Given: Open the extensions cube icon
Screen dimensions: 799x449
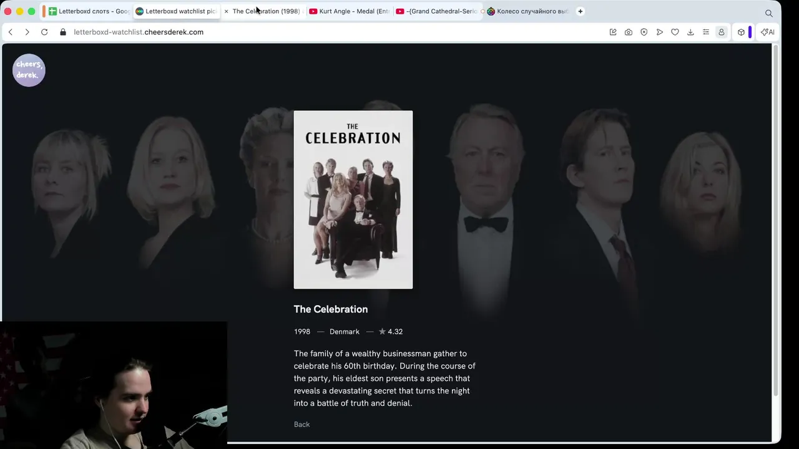Looking at the screenshot, I should 741,32.
